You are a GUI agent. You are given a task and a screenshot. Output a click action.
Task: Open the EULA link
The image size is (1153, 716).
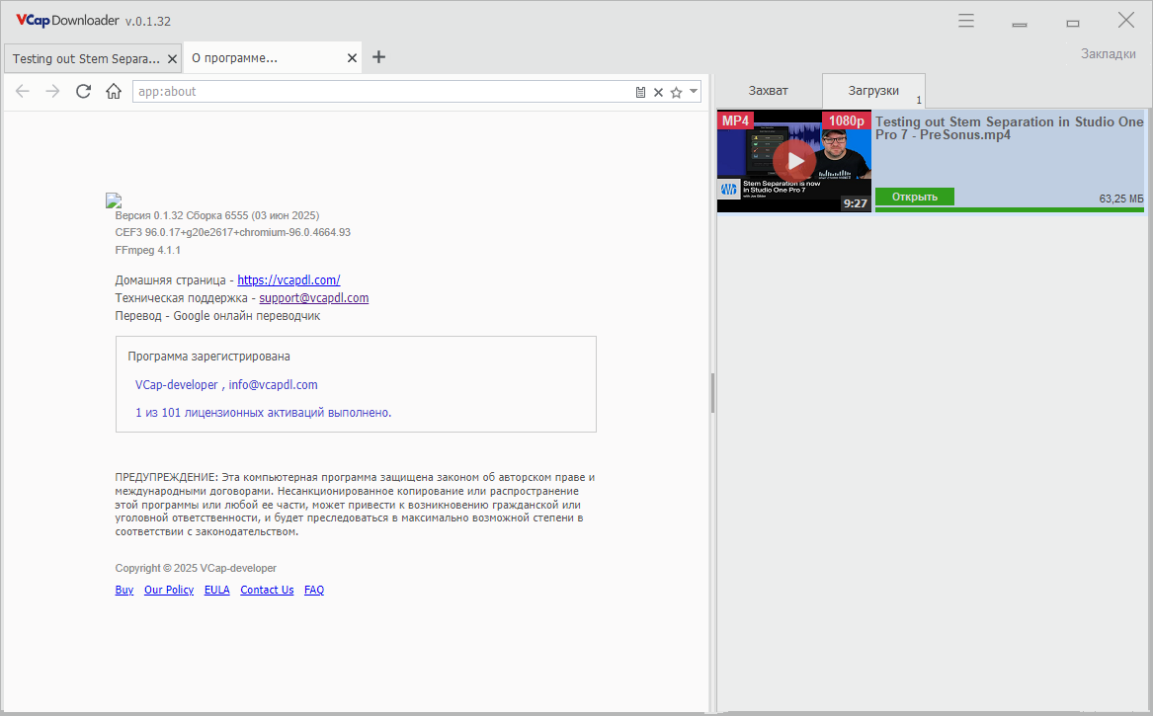click(217, 590)
